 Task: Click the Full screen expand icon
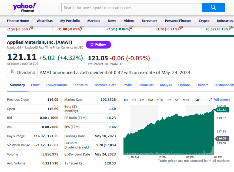tap(210, 100)
